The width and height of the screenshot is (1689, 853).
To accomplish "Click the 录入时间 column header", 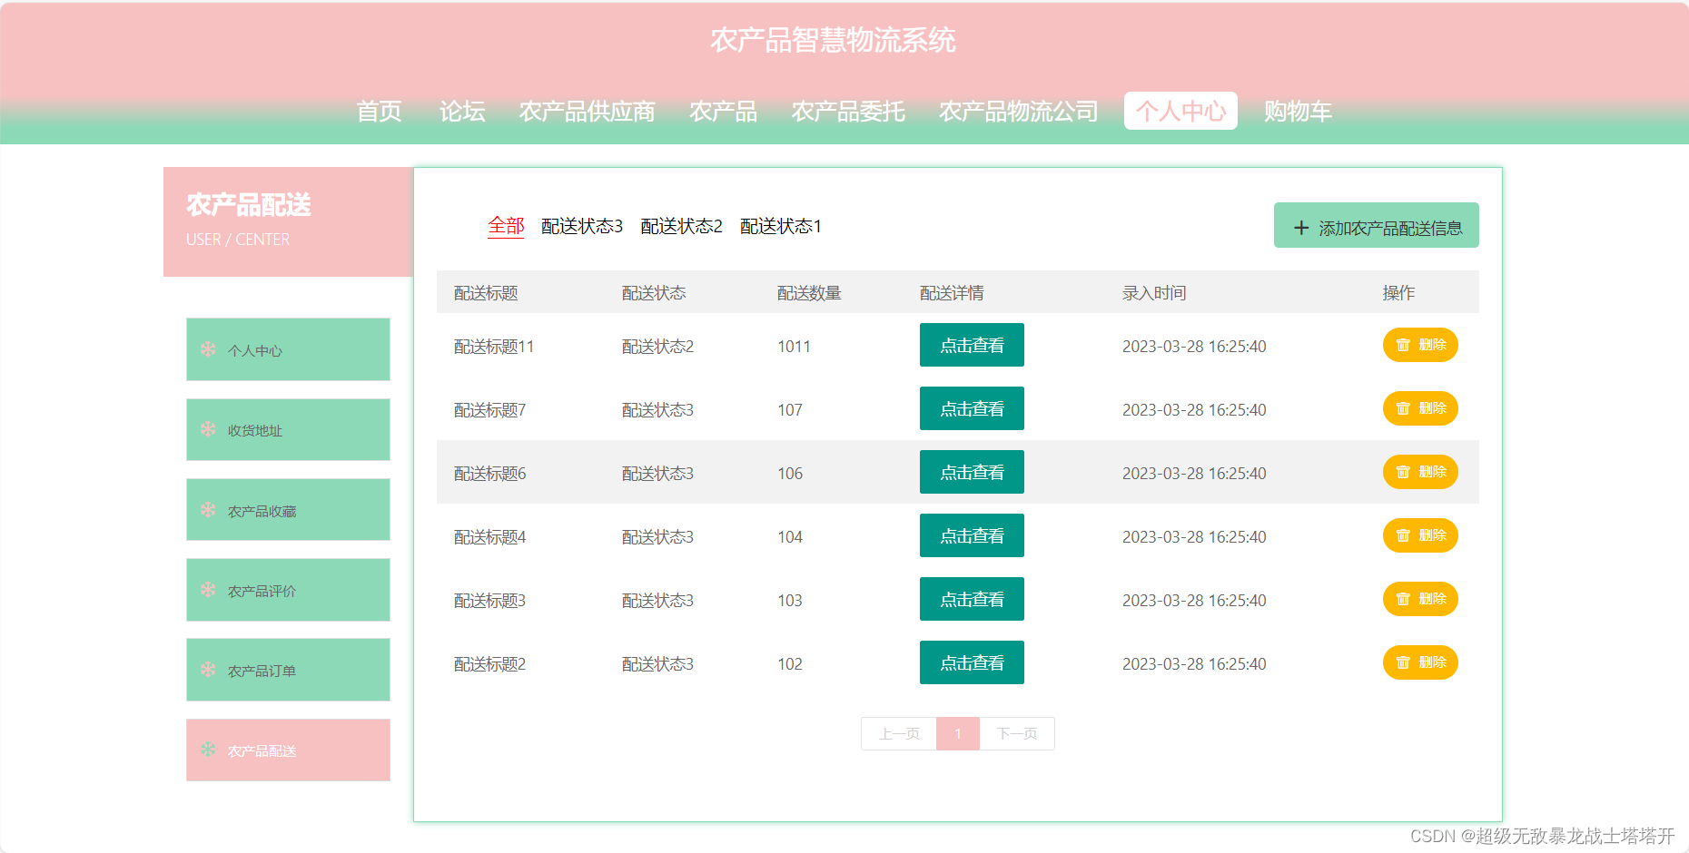I will (1154, 293).
